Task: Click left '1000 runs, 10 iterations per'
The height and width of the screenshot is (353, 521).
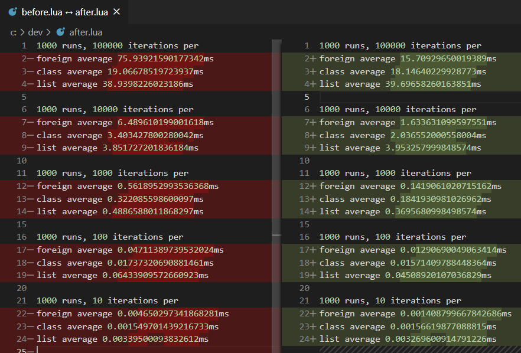Action: tap(108, 301)
